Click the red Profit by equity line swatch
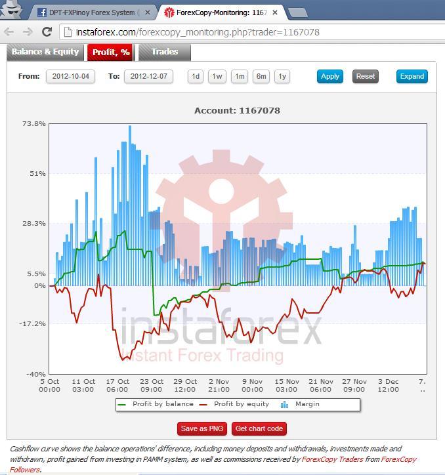445x475 pixels. click(203, 405)
